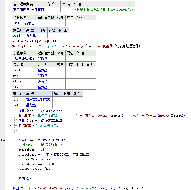Click the tme.dwFlags assignment line
The width and height of the screenshot is (191, 190).
point(54,154)
